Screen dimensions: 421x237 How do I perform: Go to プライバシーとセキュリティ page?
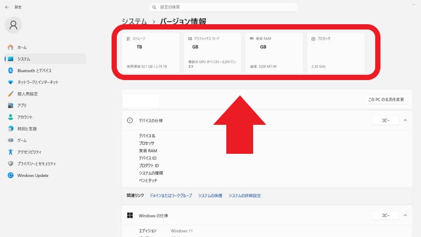[45, 163]
